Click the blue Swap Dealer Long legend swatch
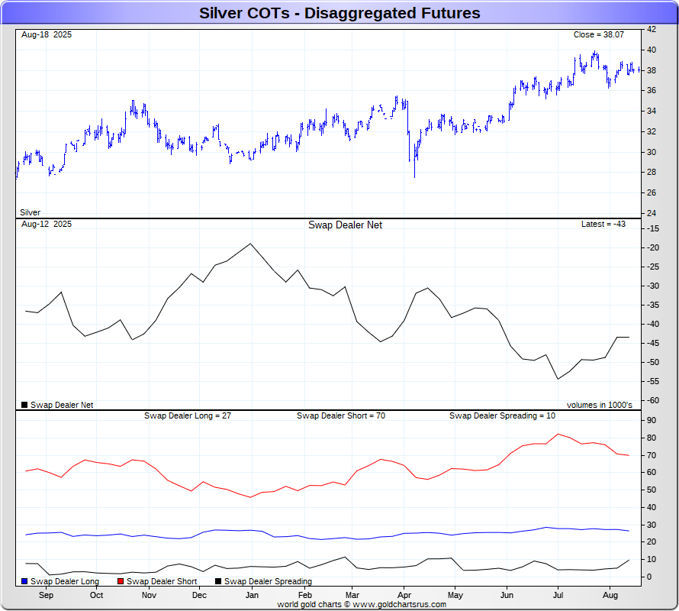Image resolution: width=679 pixels, height=611 pixels. [24, 581]
